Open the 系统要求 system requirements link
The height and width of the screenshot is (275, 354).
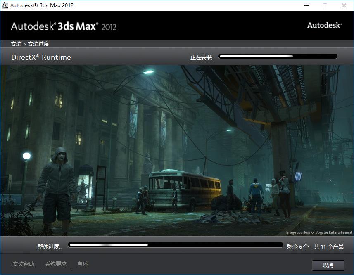56,264
